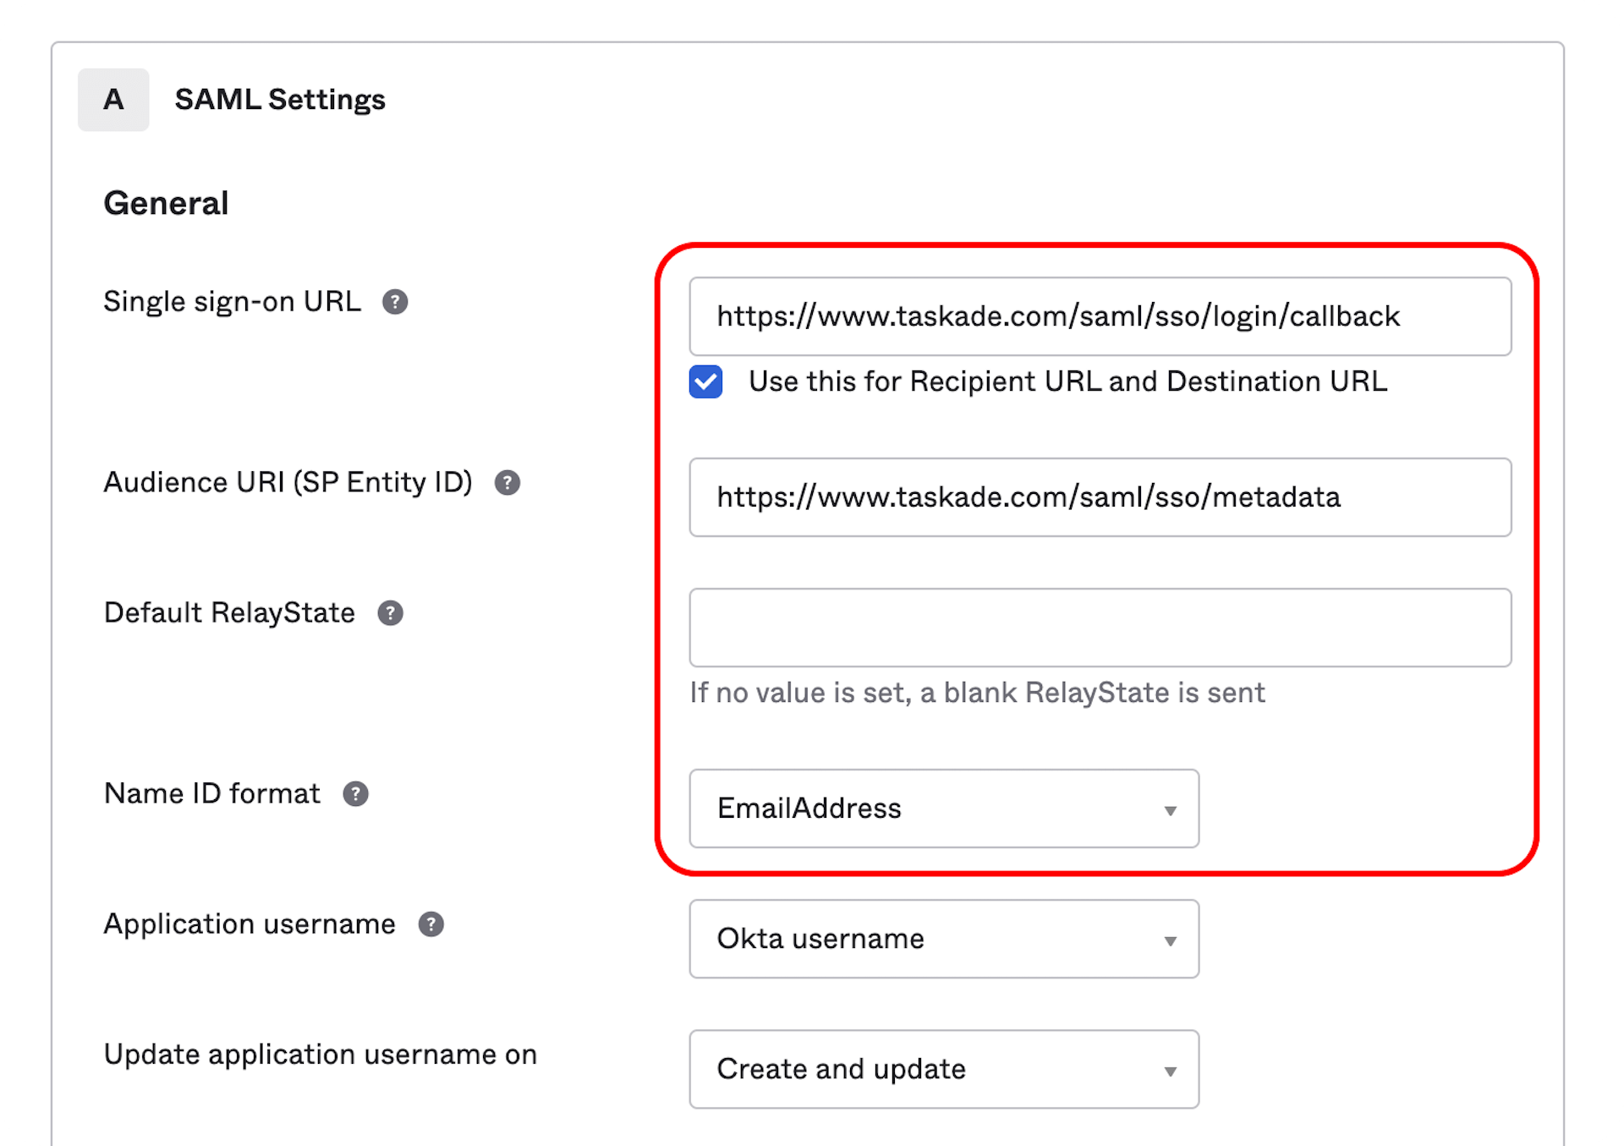Click arrow of EmailAddress select box

(1170, 811)
